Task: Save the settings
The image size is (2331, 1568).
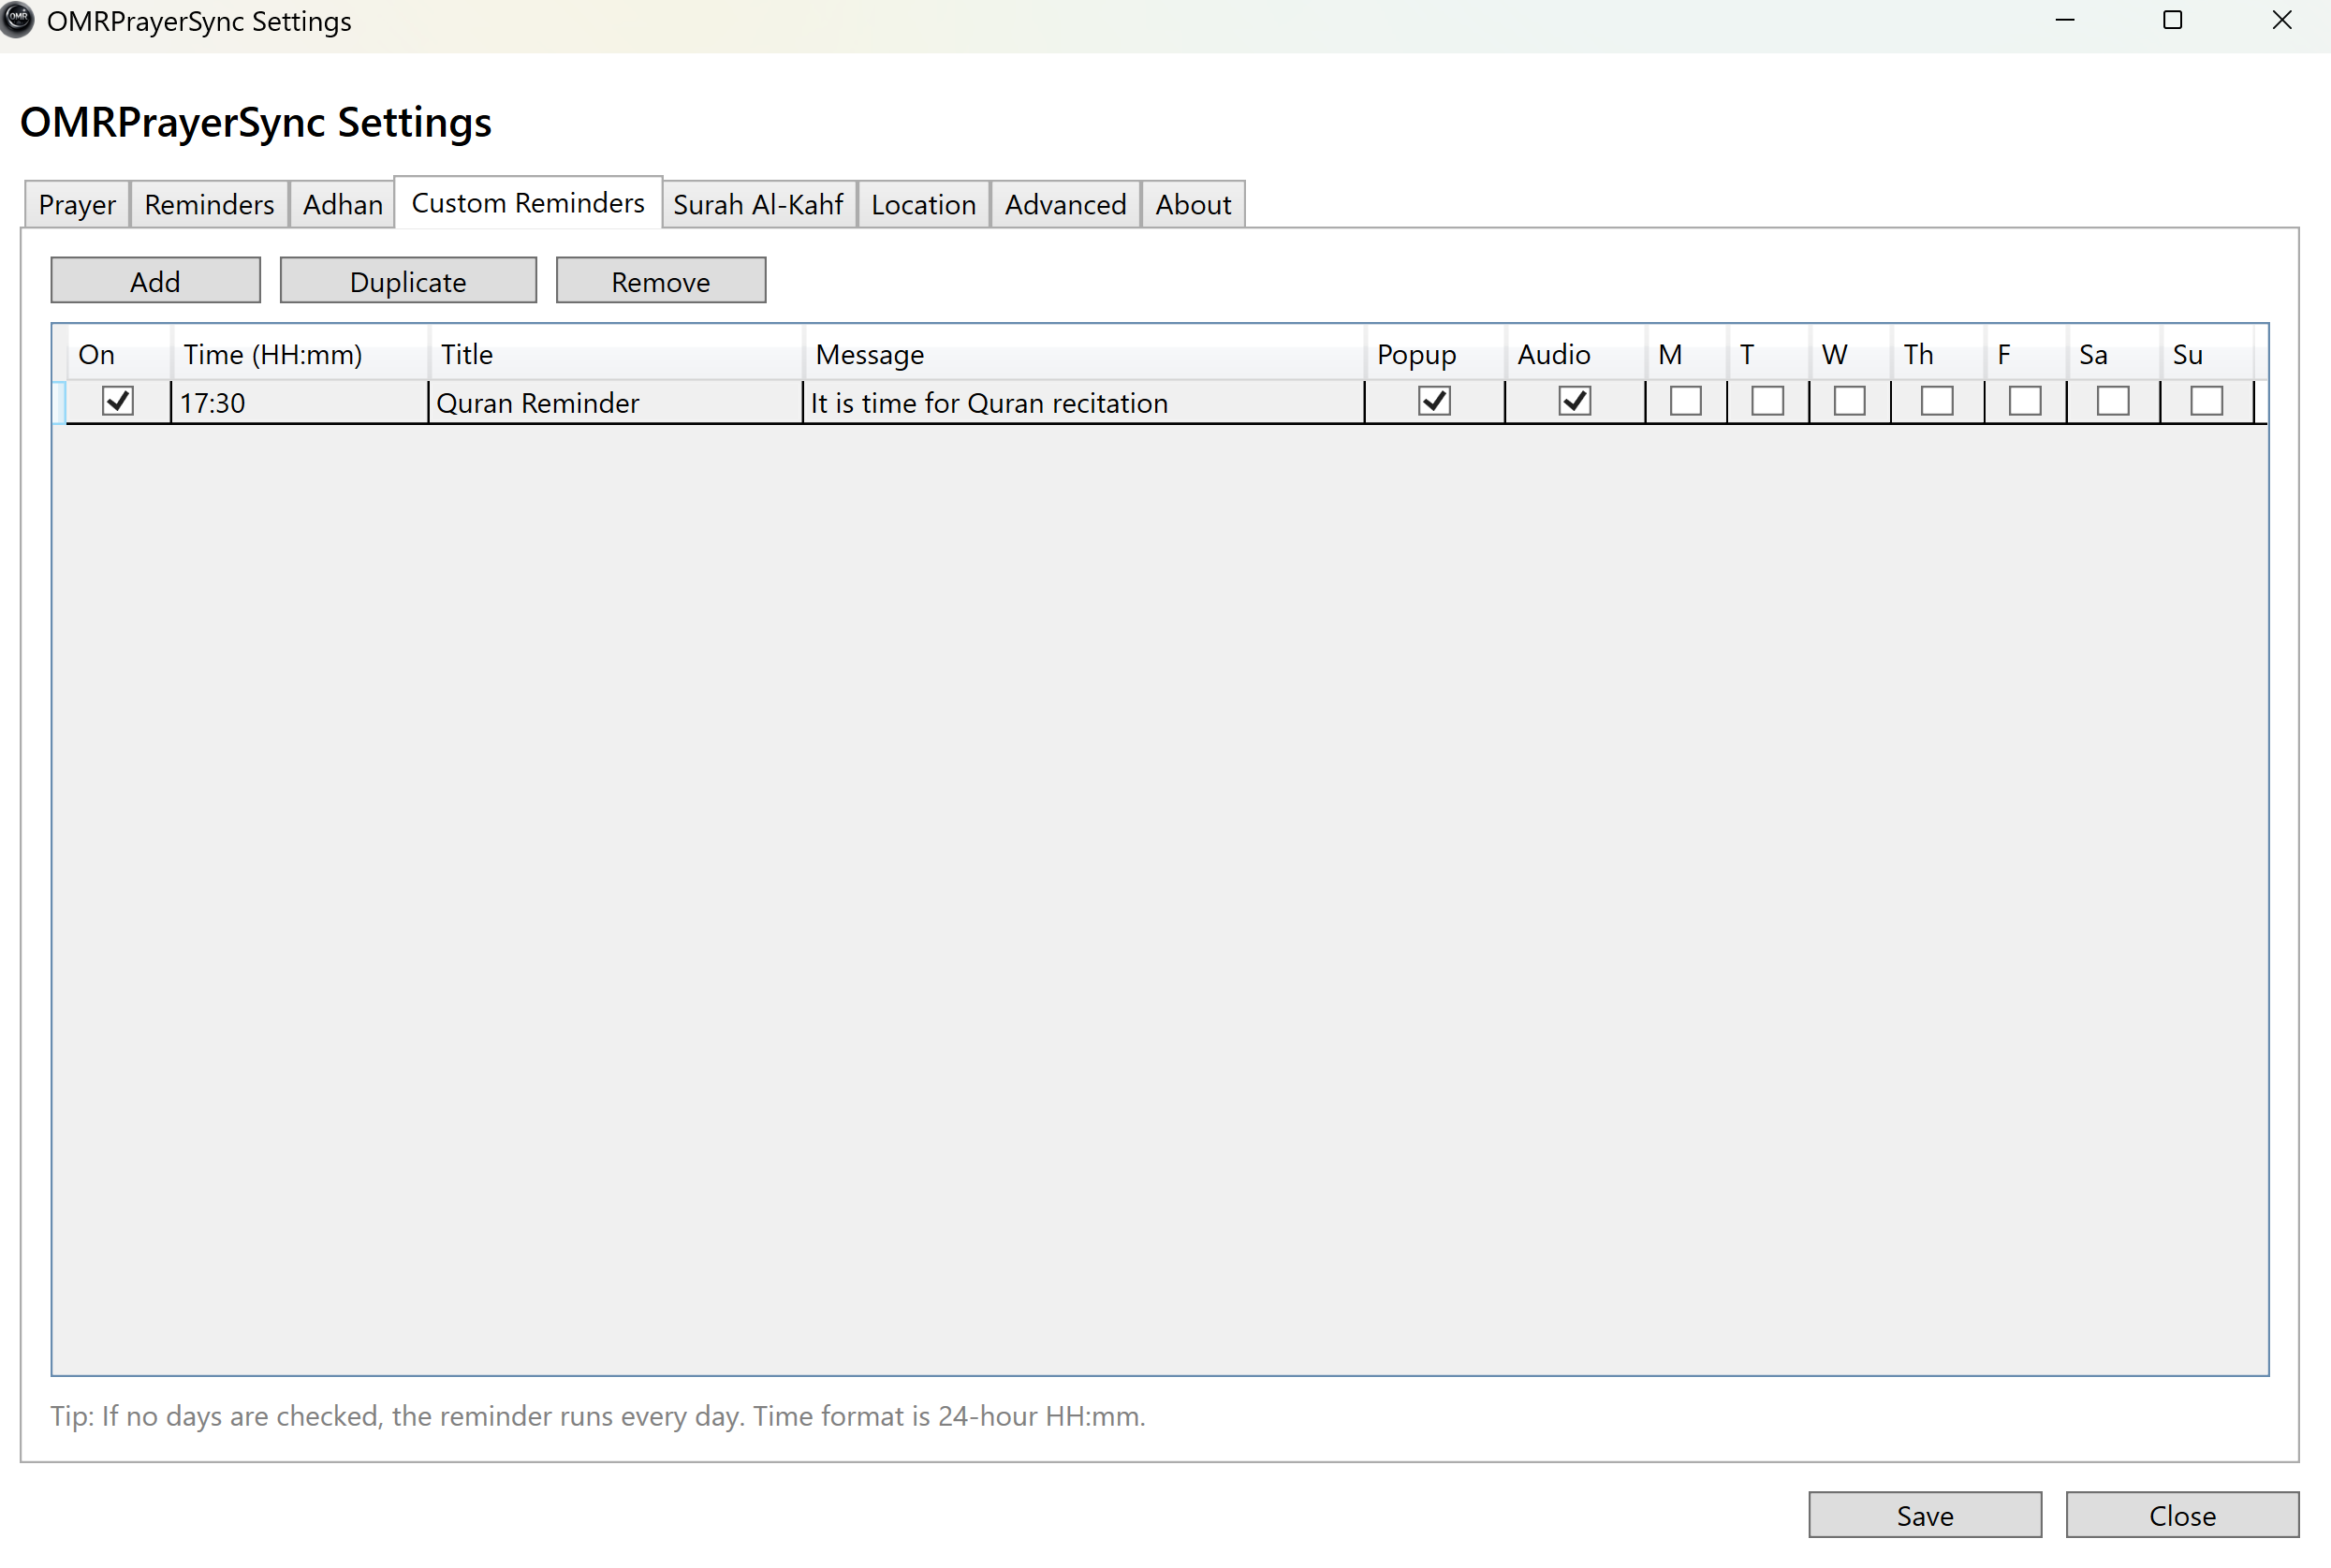Action: point(1925,1515)
